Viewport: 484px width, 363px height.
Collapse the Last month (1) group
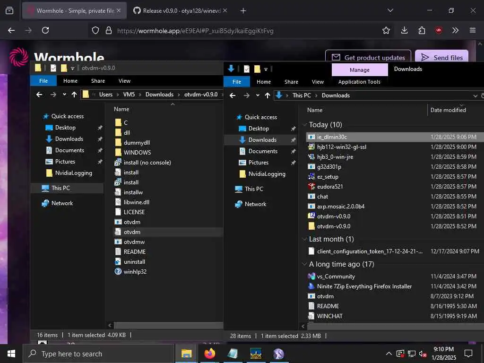[x=305, y=239]
